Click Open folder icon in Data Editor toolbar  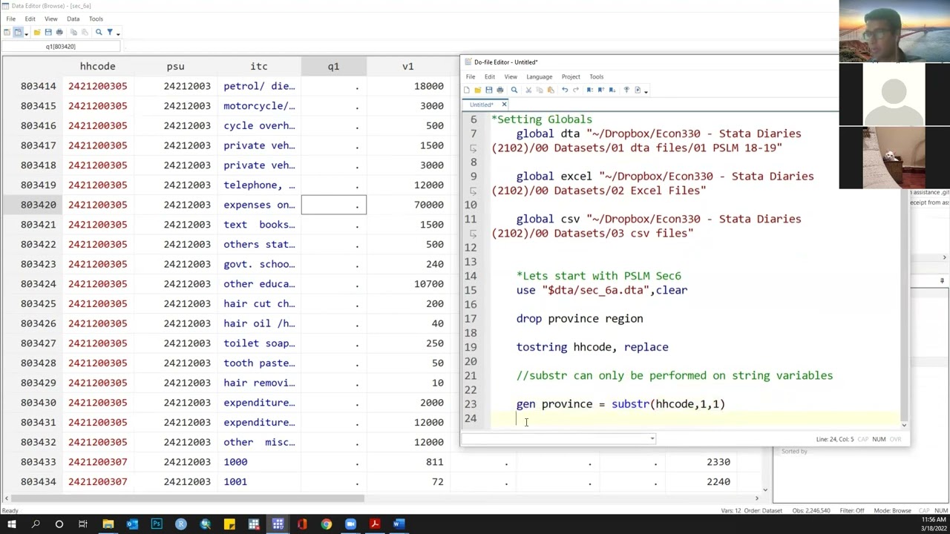37,32
